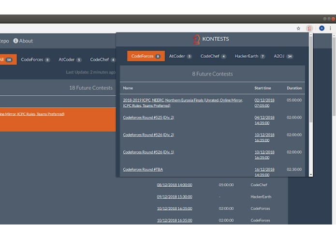The image size is (336, 239).
Task: Click the page vertical scrollbar thumb
Action: point(334,77)
